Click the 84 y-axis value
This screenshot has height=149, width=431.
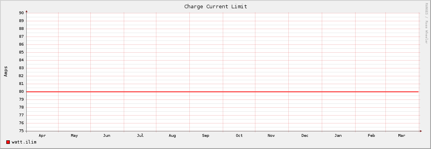(x=22, y=60)
